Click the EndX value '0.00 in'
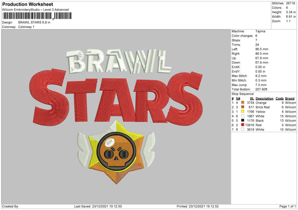 click(260, 67)
